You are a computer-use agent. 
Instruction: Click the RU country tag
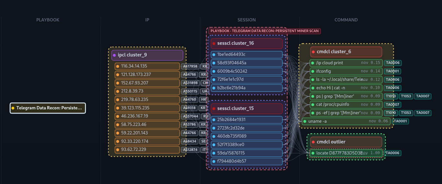point(205,116)
